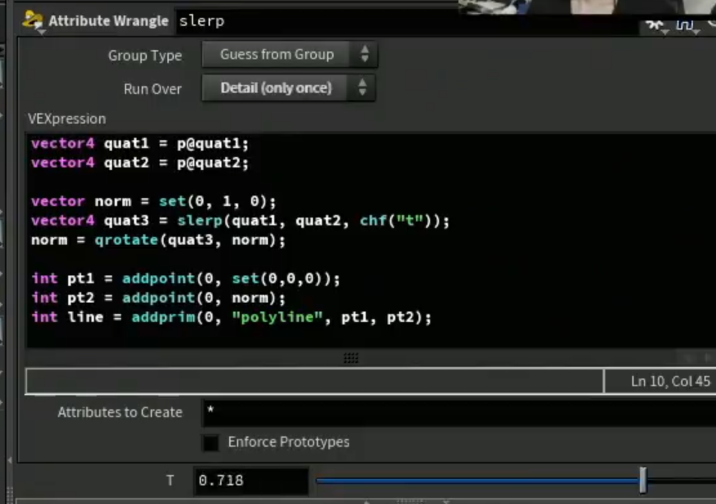Click the T parameter slider handle
716x504 pixels.
tap(643, 480)
